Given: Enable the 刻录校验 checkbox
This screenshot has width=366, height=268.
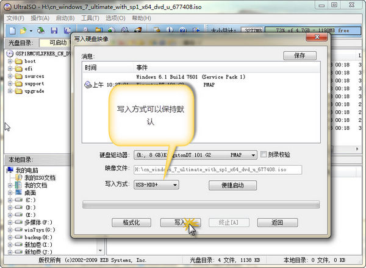Looking at the screenshot, I should coord(264,154).
